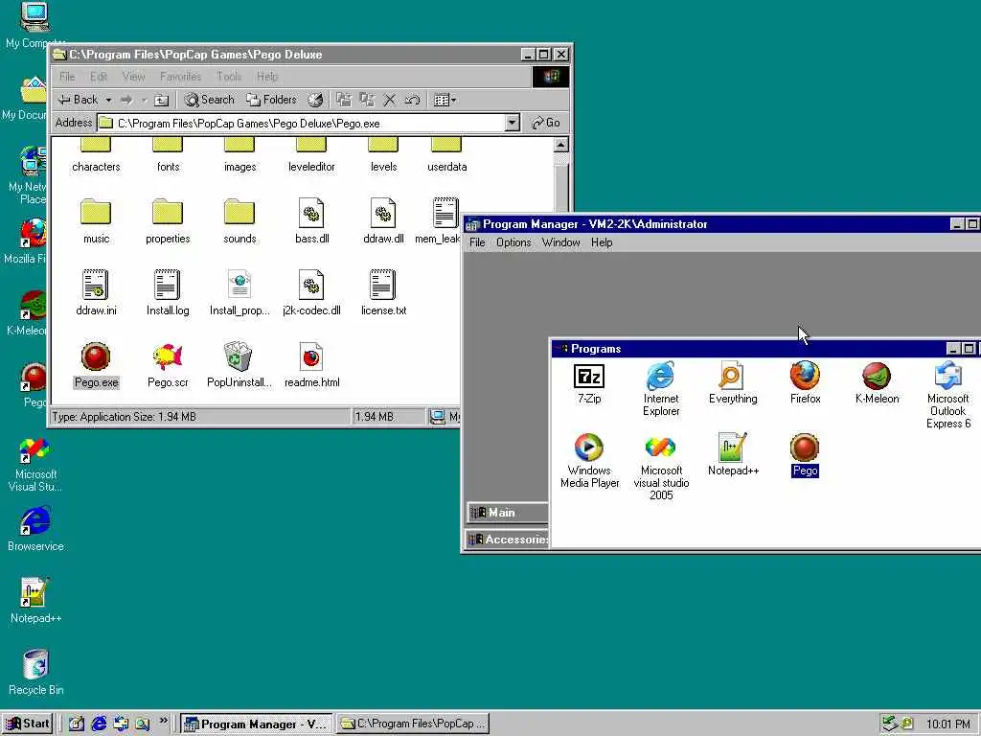The width and height of the screenshot is (981, 736).
Task: Select the 7-Zip icon in Programs
Action: [x=589, y=383]
